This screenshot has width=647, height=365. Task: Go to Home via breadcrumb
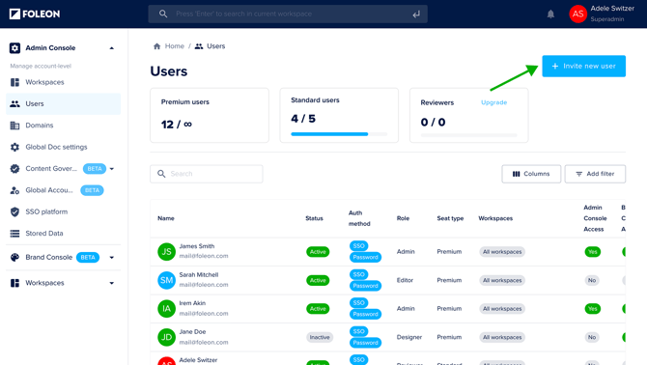(174, 46)
